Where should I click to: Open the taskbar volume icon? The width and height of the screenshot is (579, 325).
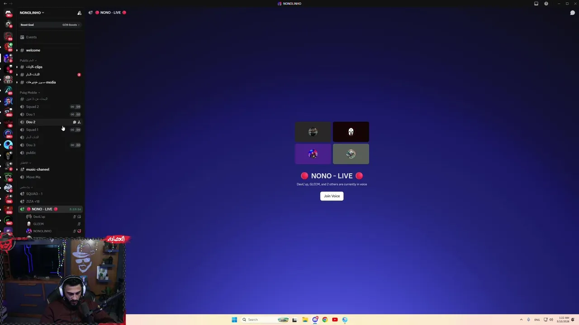point(551,320)
